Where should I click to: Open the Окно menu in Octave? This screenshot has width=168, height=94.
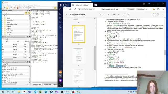click(25, 5)
